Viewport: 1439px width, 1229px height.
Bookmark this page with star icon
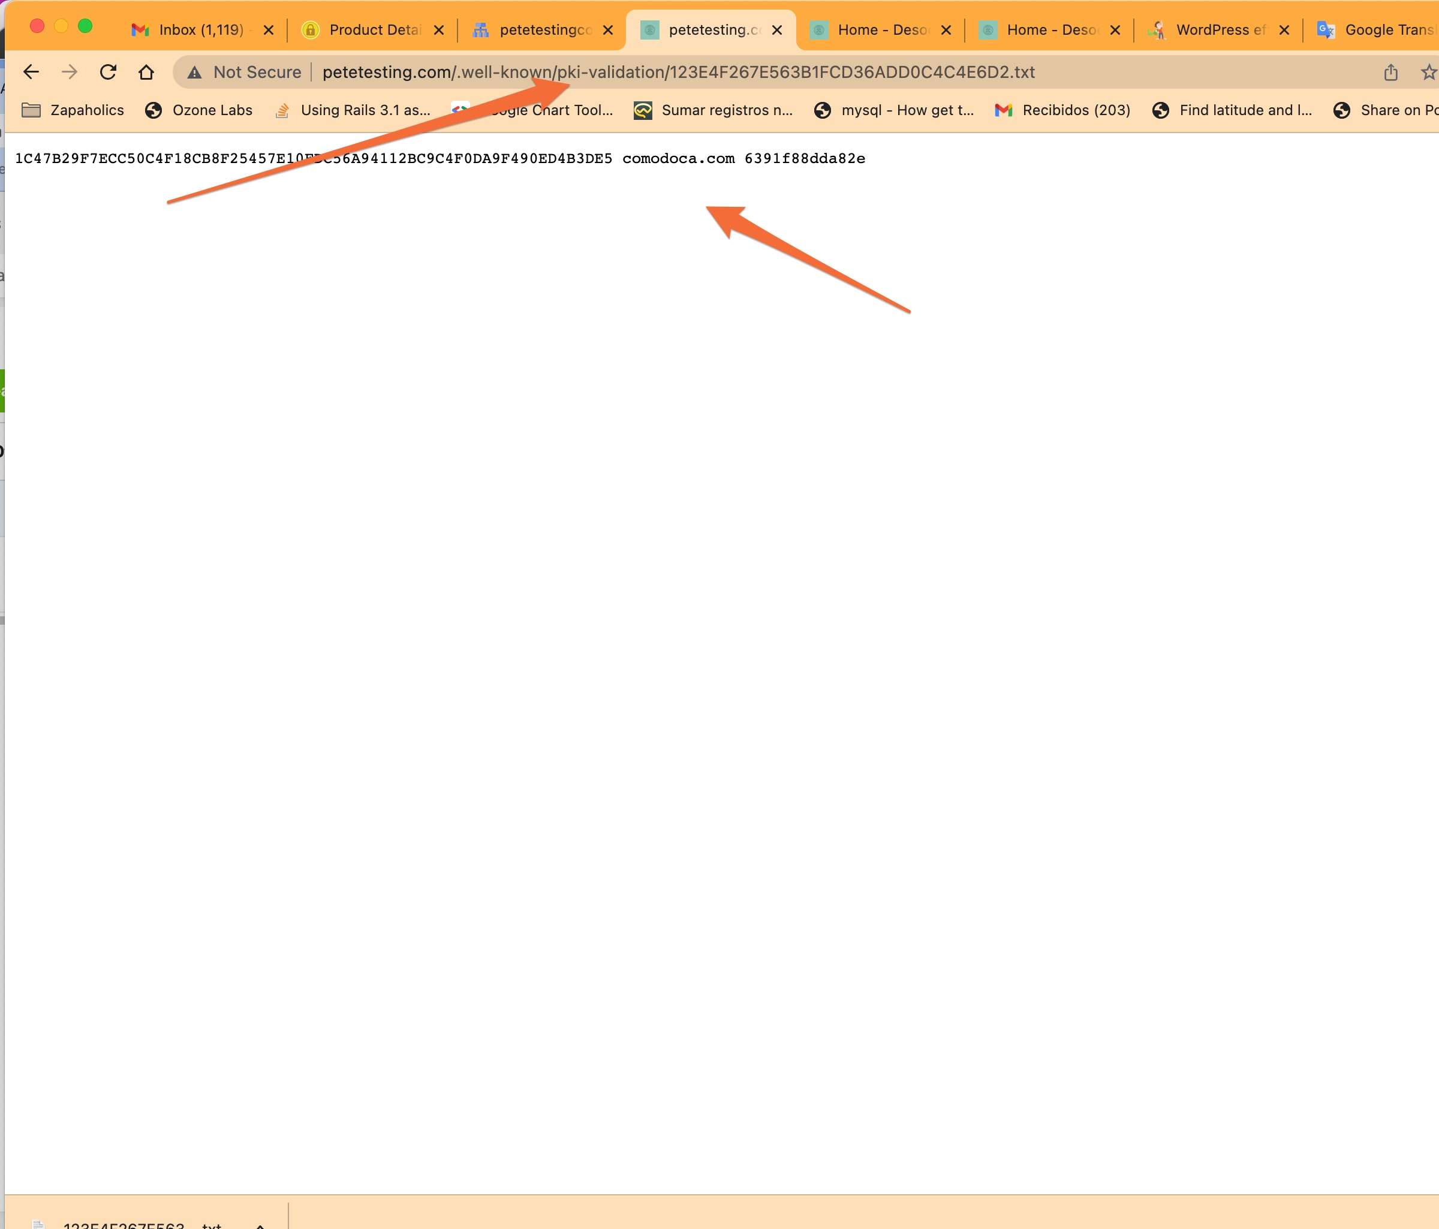[x=1428, y=72]
